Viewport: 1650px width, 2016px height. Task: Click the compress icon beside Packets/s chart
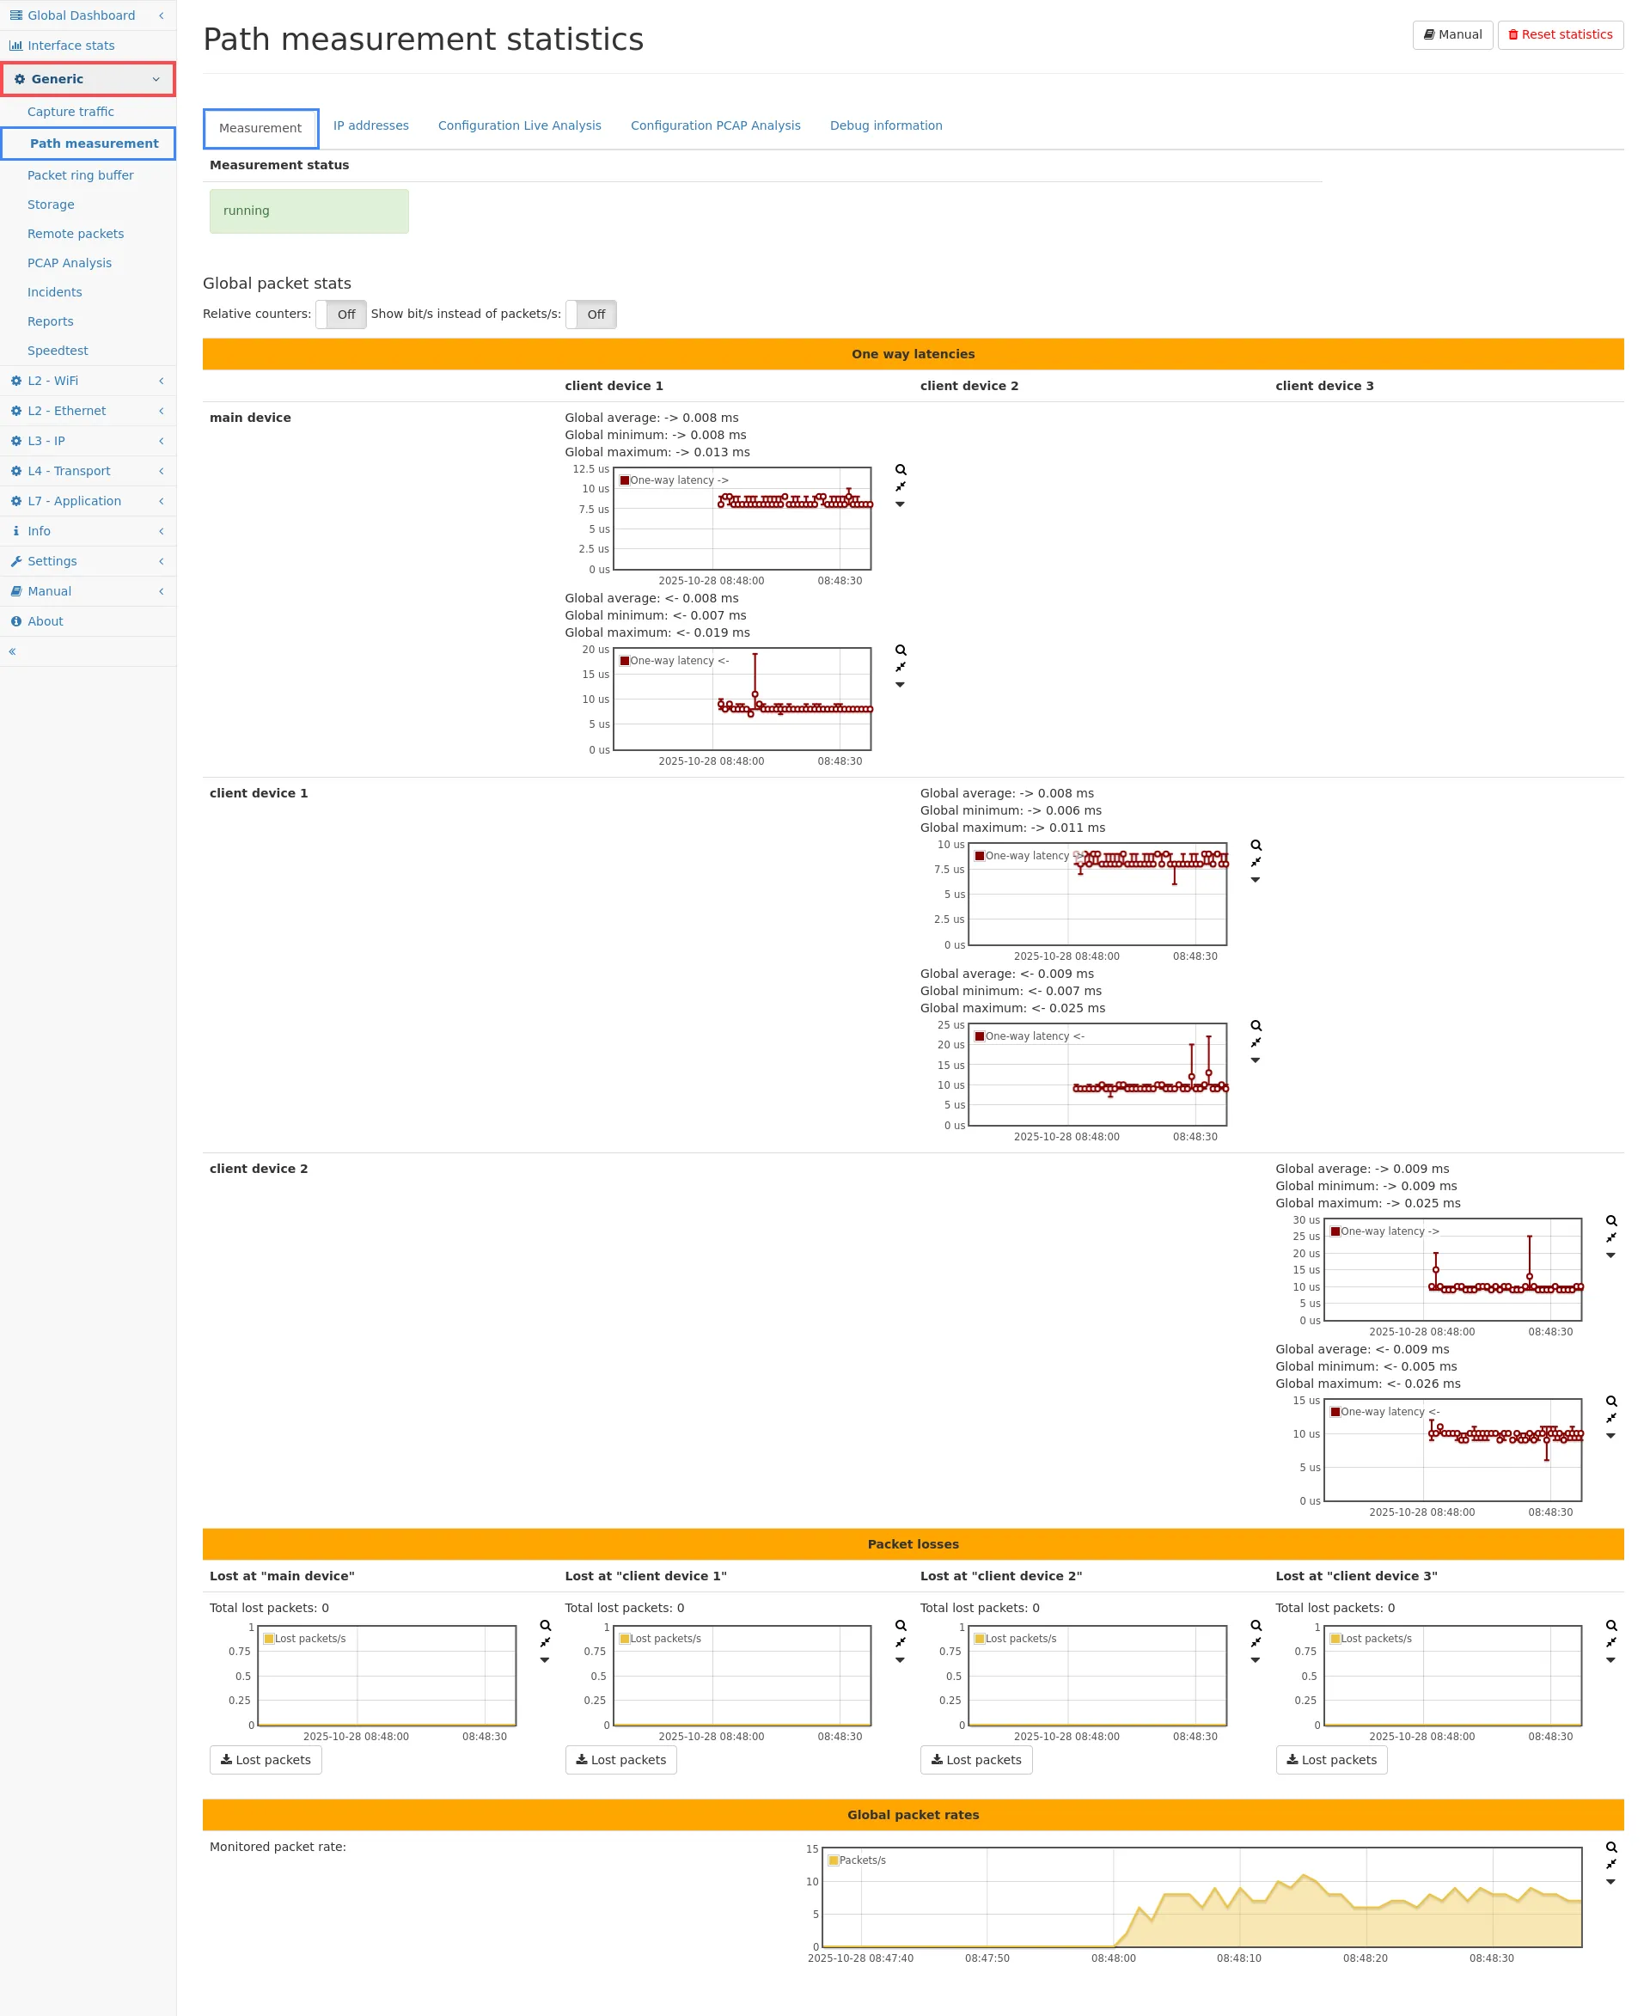coord(1611,1864)
